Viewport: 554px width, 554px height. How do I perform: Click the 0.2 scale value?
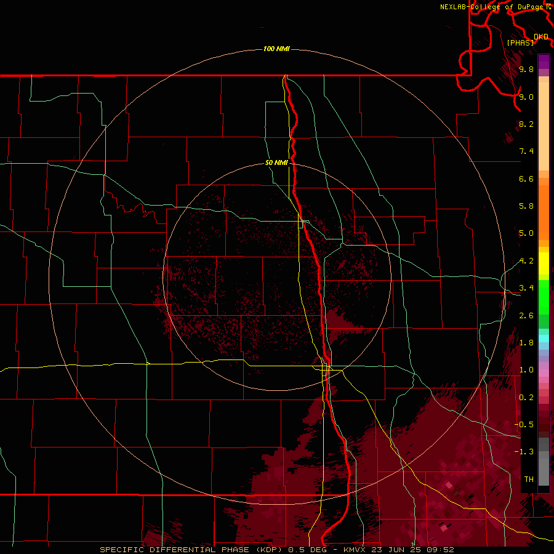coord(526,398)
